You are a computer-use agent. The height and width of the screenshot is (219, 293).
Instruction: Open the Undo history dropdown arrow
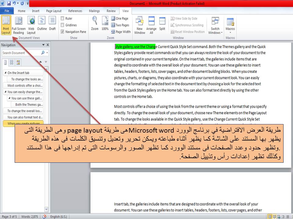click(x=18, y=3)
